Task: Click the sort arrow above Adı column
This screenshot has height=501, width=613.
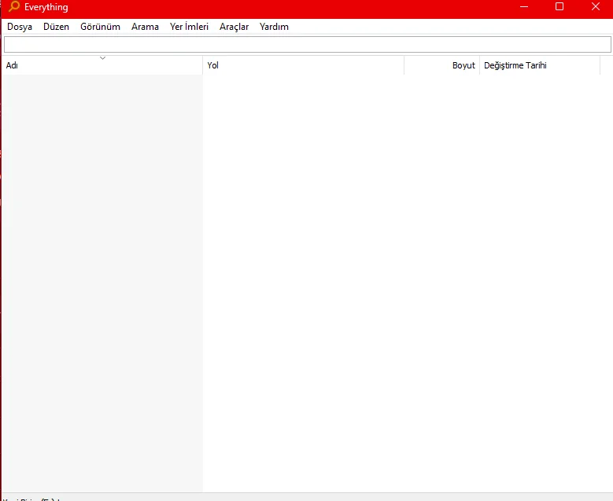Action: coord(102,58)
